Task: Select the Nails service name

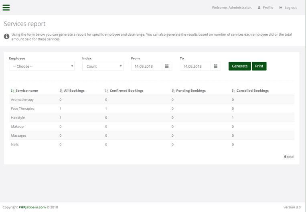Action: [15, 145]
